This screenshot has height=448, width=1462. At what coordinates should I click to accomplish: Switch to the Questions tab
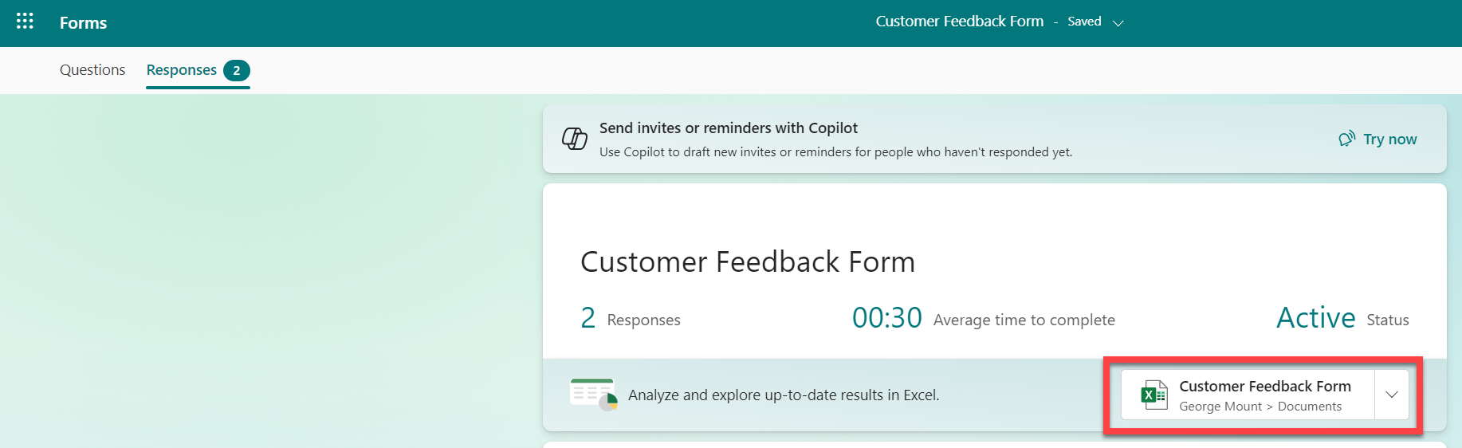click(x=92, y=70)
